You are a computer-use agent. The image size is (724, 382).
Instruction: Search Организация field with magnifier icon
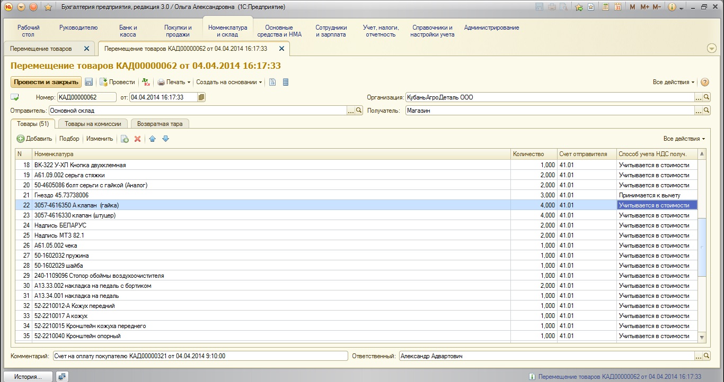[x=707, y=97]
